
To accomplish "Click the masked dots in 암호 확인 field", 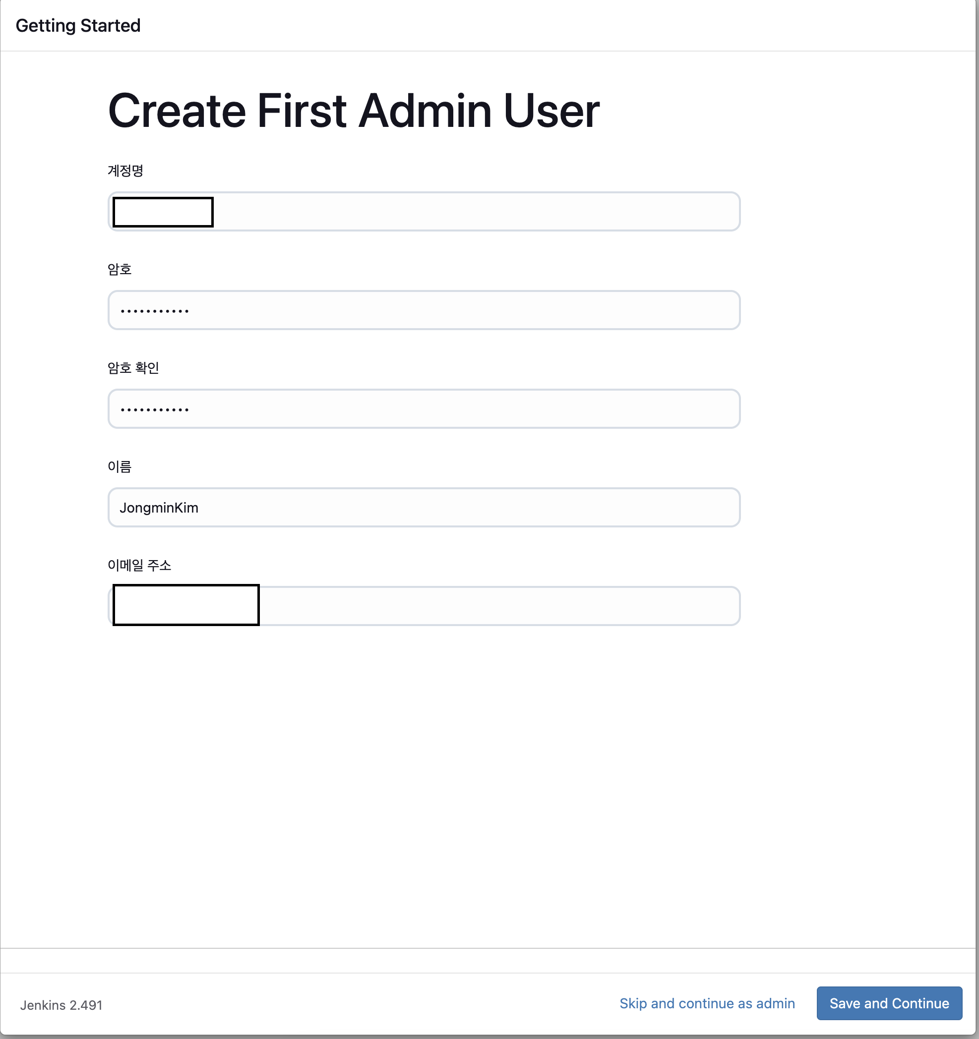I will 154,409.
